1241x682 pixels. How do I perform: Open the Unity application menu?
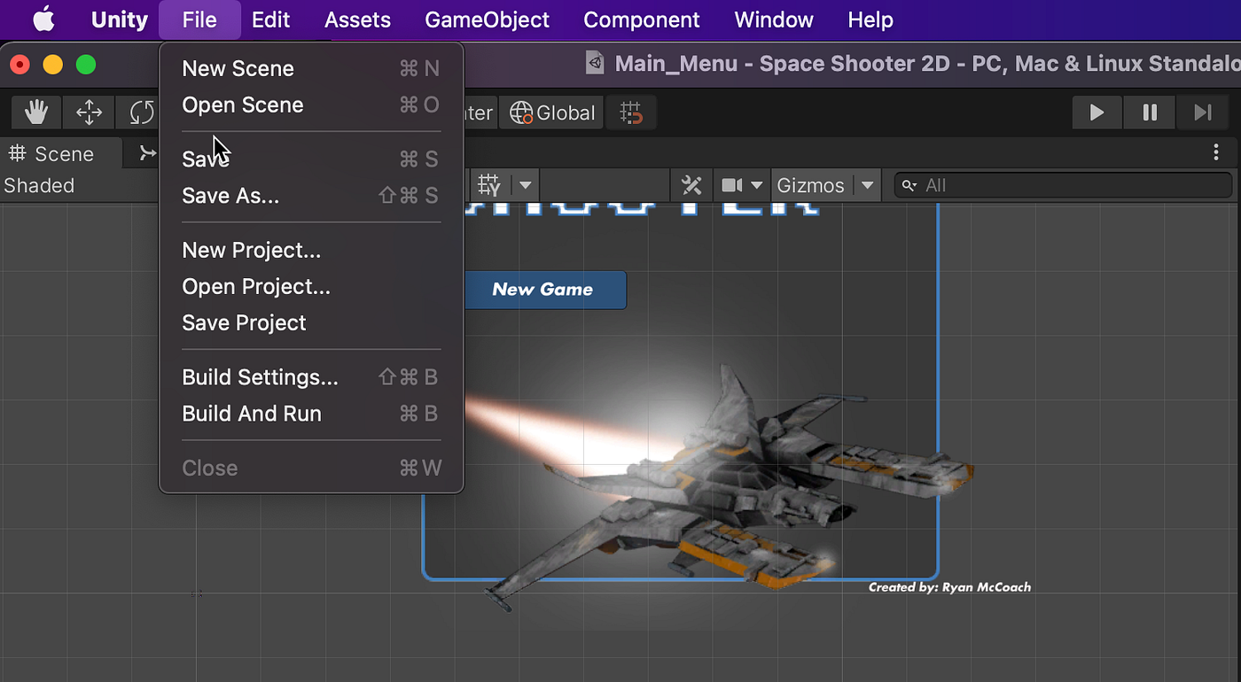[120, 19]
